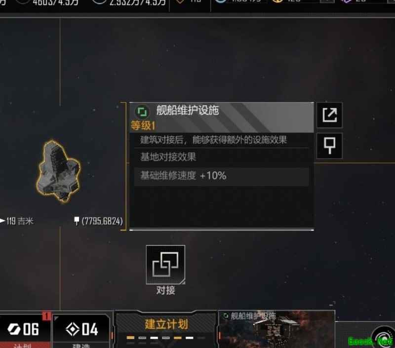Click the map pin marker icon
This screenshot has height=348, width=395.
[x=329, y=146]
